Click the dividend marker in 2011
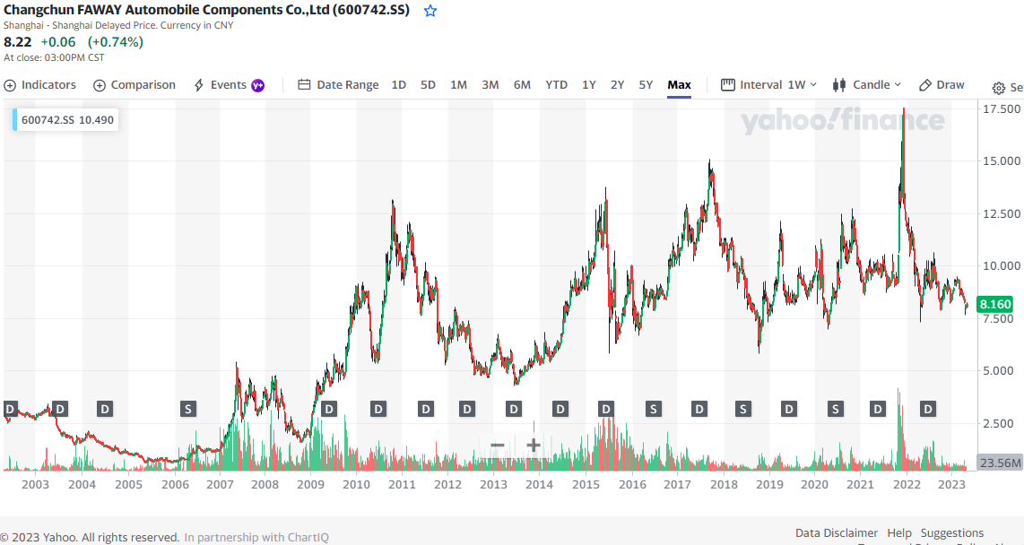Viewport: 1024px width, 545px height. pos(426,410)
